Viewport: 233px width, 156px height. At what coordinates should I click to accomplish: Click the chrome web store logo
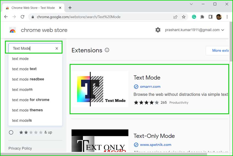coord(13,30)
